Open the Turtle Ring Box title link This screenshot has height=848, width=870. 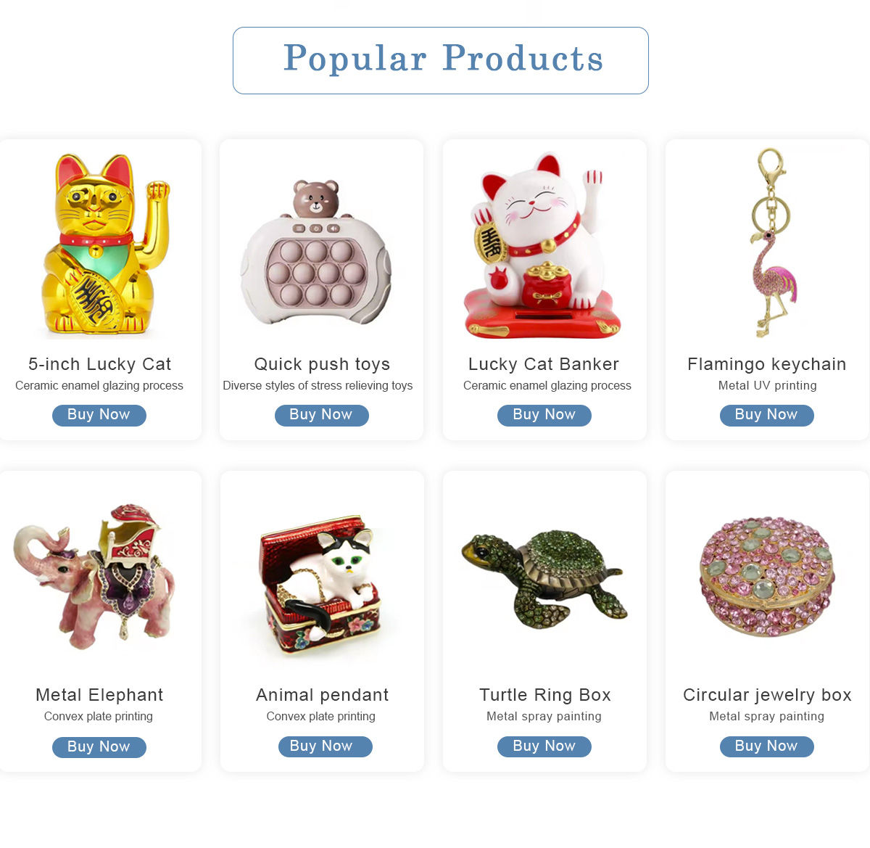click(x=545, y=695)
